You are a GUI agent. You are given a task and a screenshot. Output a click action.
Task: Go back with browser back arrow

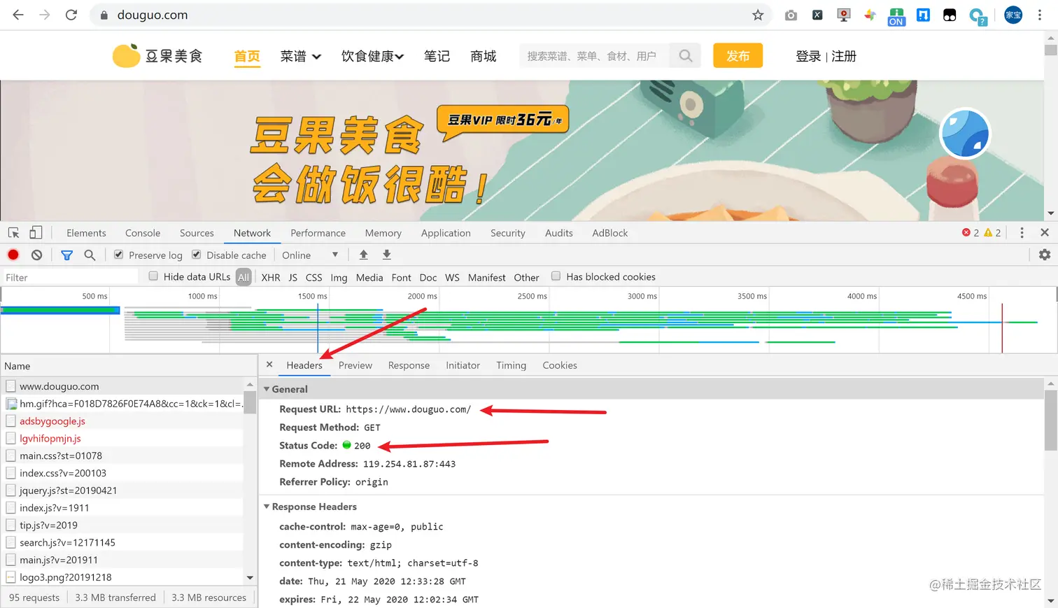tap(18, 15)
